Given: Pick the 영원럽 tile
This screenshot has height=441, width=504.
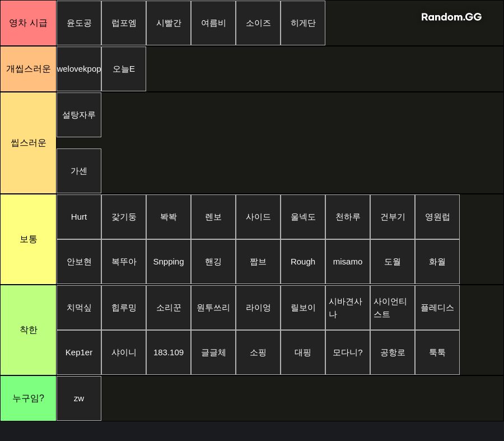Looking at the screenshot, I should click(437, 217).
